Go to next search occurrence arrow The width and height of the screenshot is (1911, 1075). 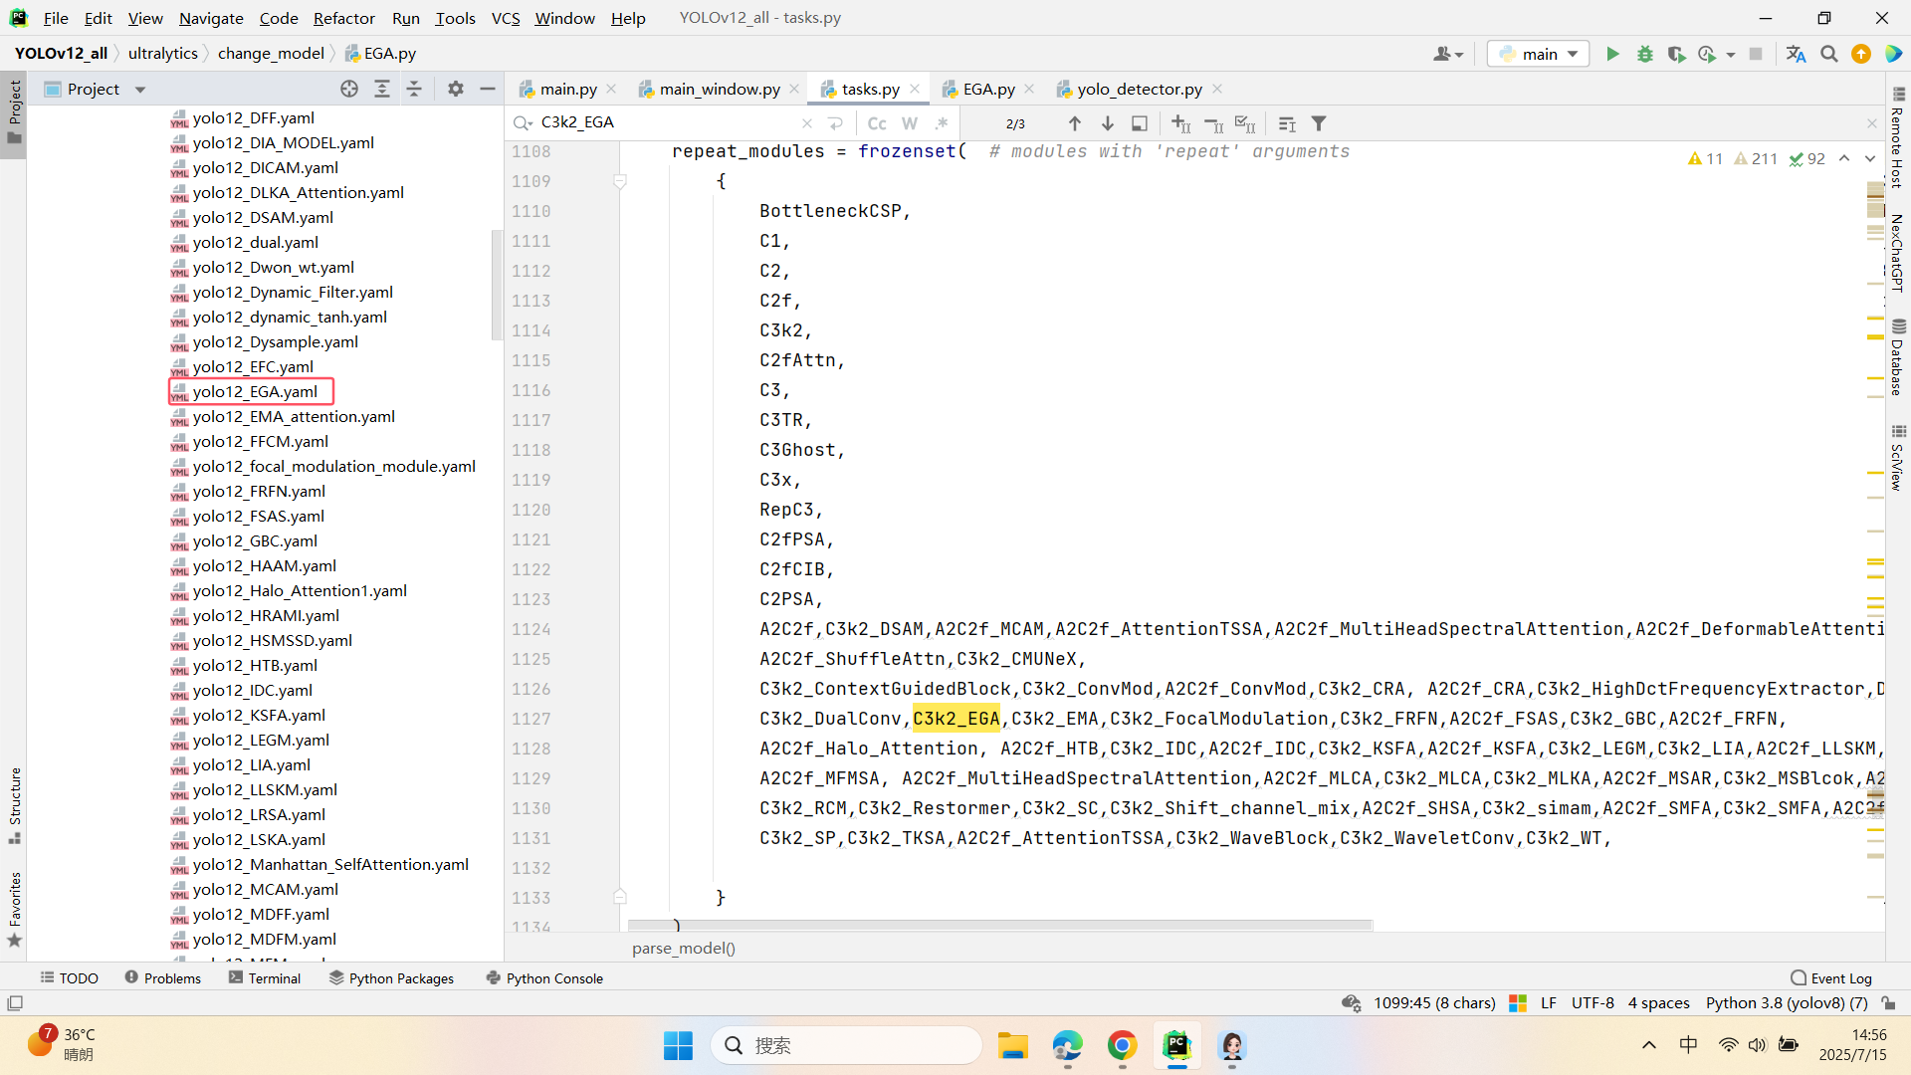(1107, 123)
